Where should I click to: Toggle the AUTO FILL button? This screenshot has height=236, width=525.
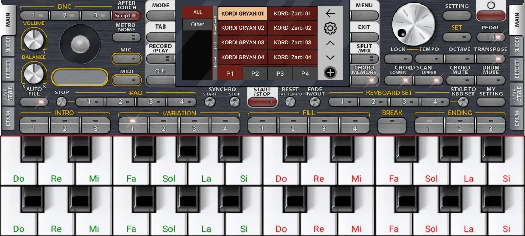(34, 102)
